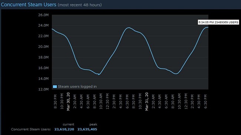The image size is (241, 135).
Task: Click the 20.0M y-axis label
Action: click(x=43, y=47)
